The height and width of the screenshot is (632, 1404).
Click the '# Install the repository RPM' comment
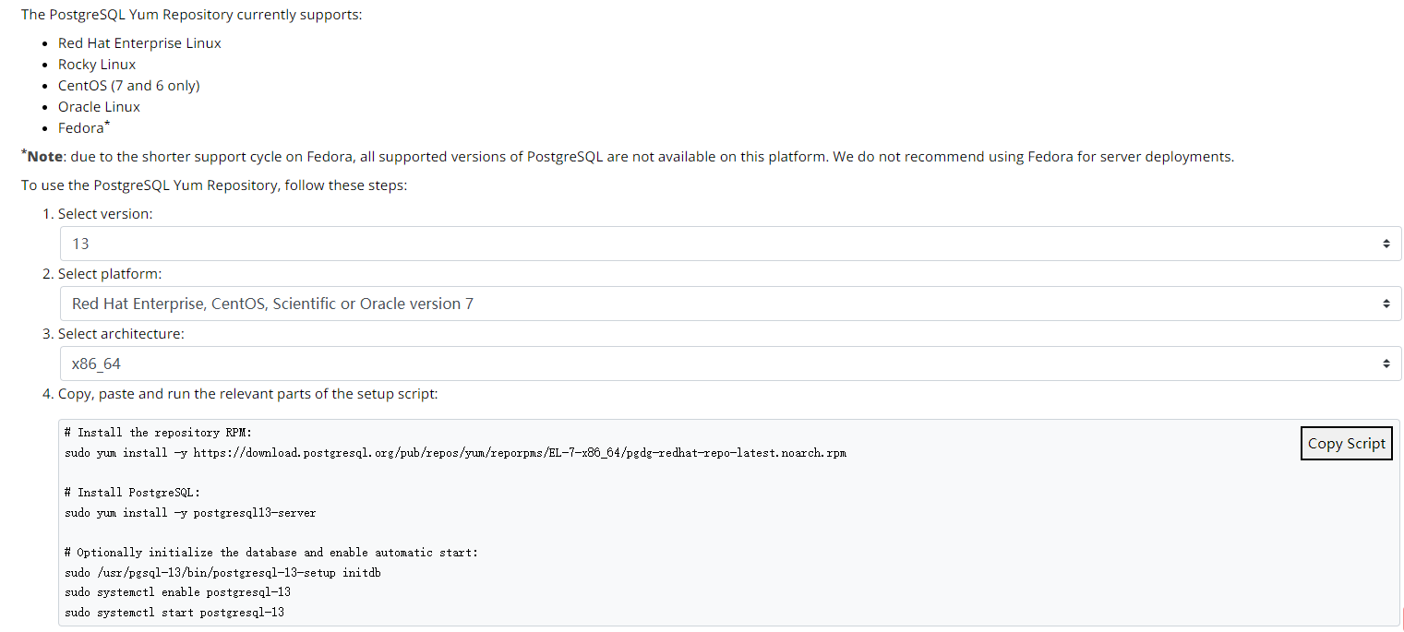coord(158,433)
